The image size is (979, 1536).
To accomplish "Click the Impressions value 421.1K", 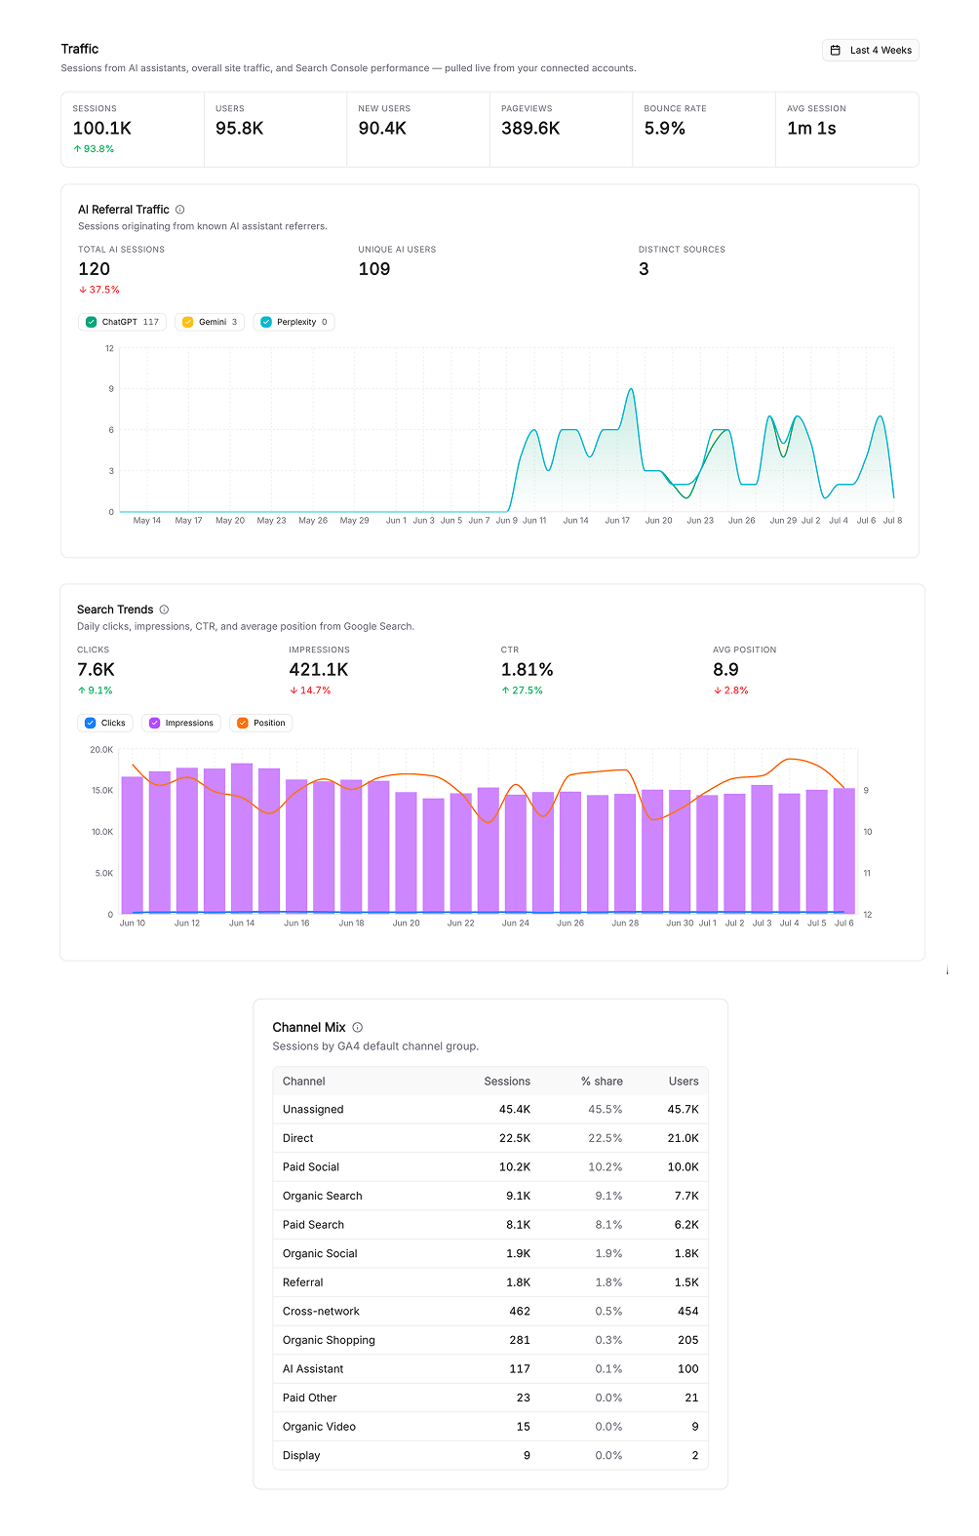I will click(319, 670).
